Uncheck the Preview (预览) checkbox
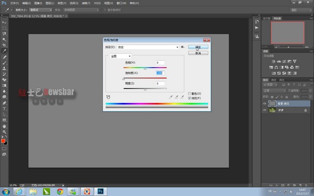Image resolution: width=314 pixels, height=196 pixels. (x=190, y=98)
